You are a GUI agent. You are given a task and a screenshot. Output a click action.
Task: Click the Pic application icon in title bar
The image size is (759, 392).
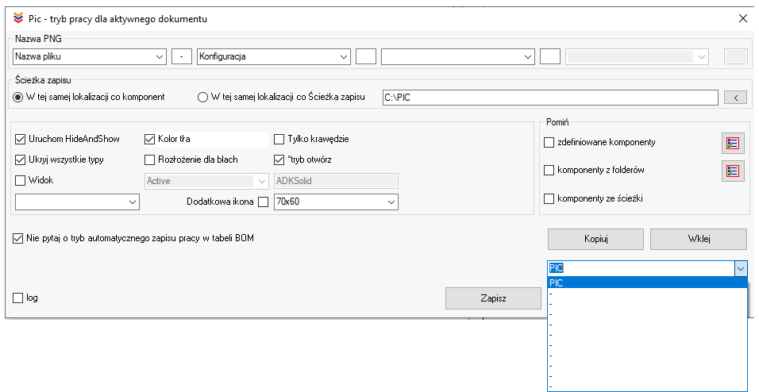(x=18, y=17)
